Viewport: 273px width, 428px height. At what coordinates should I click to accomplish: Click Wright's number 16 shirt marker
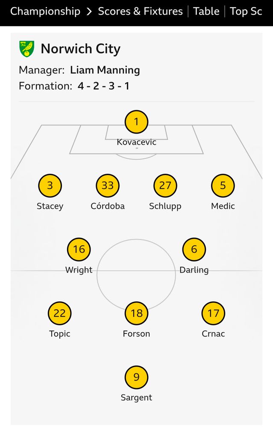click(x=79, y=250)
